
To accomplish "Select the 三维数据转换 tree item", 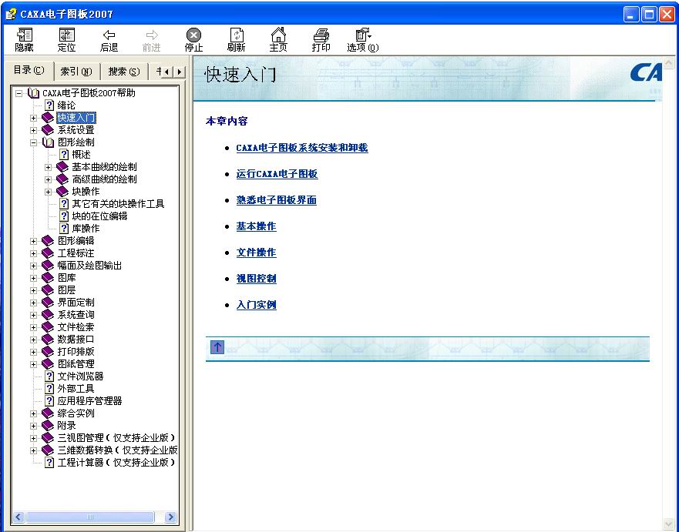I will click(x=117, y=450).
